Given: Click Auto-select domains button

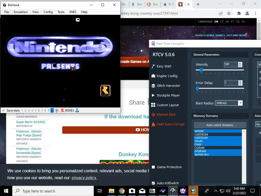Looking at the screenshot, I should click(220, 125).
